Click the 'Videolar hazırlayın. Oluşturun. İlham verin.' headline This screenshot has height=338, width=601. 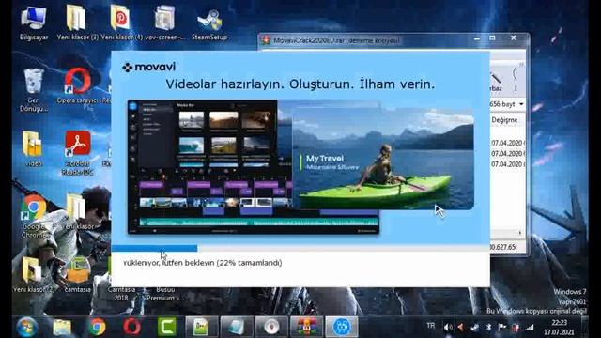tap(300, 84)
